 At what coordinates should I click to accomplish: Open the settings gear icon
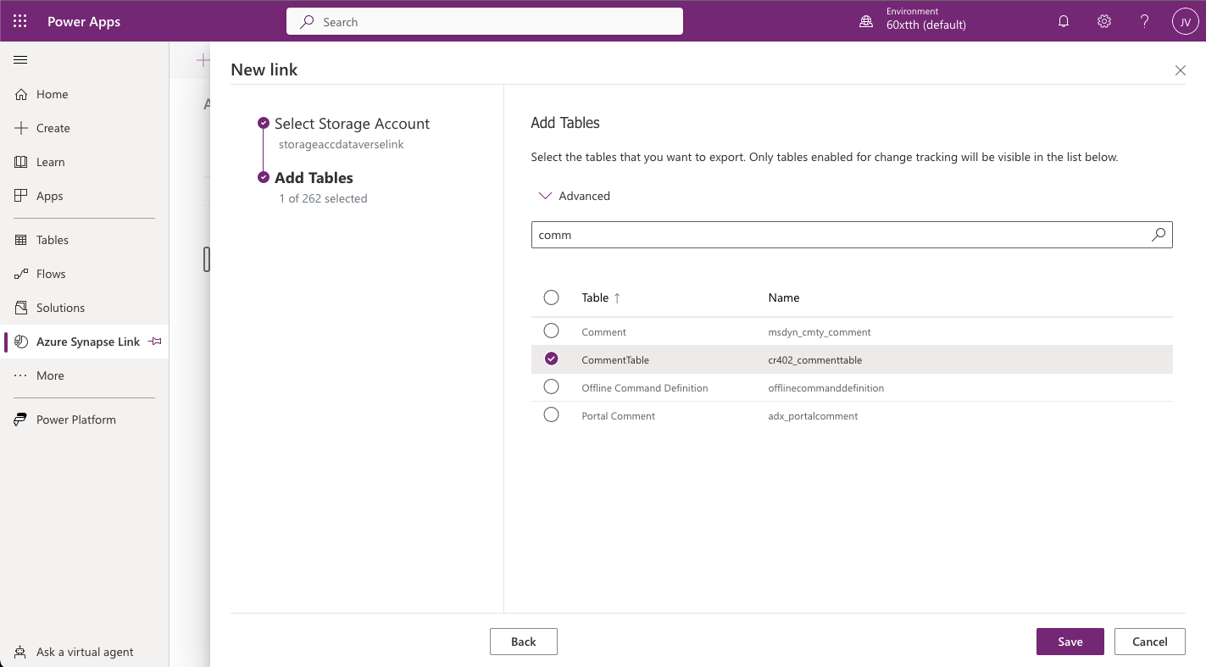pos(1104,22)
